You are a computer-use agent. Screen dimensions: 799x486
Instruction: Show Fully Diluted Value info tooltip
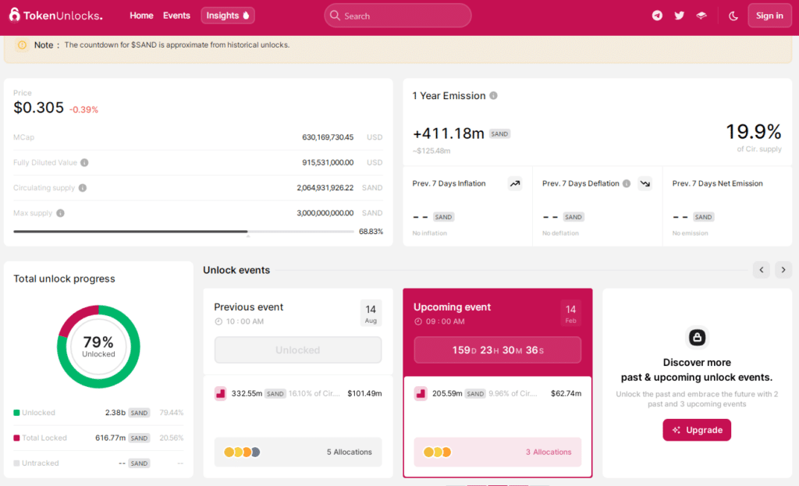(x=84, y=162)
